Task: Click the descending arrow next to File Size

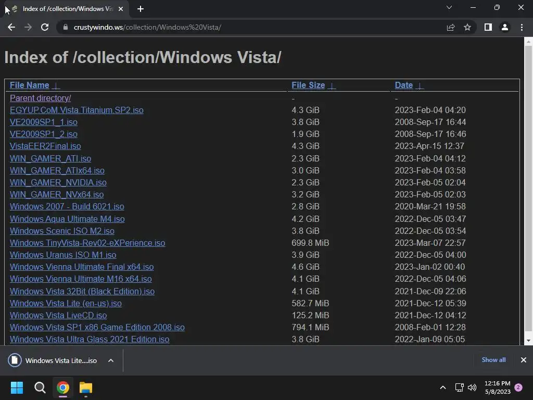Action: pos(332,86)
